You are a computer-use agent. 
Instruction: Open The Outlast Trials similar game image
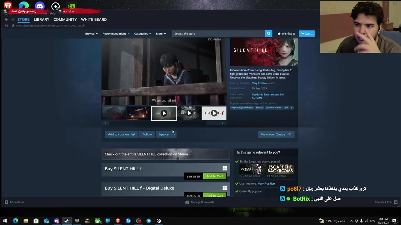(x=253, y=169)
